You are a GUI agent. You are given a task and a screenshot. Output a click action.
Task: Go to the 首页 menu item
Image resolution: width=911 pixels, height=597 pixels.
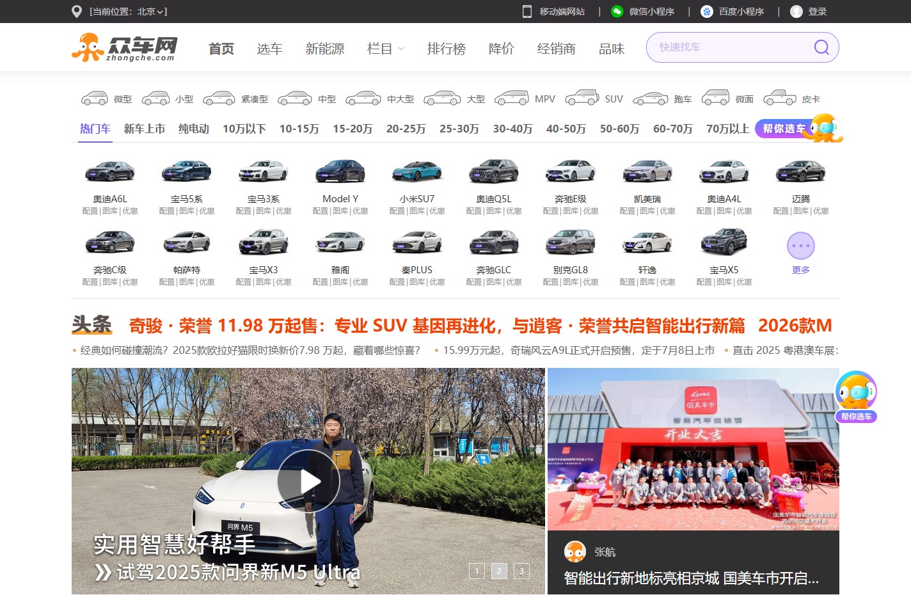click(221, 49)
